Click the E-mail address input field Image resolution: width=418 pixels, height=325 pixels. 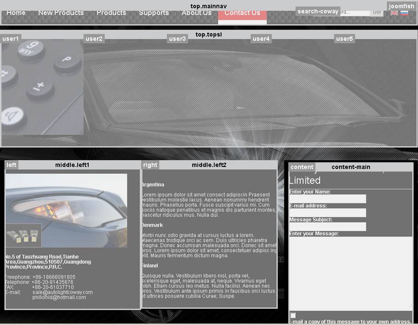327,213
